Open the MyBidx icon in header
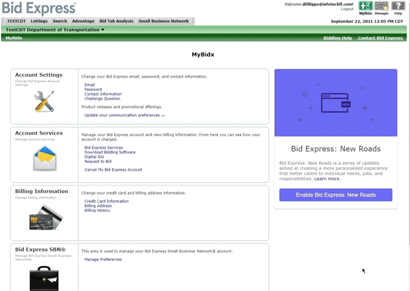410x291 pixels. pyautogui.click(x=365, y=6)
